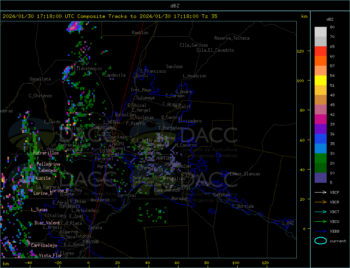Click the magenta storm cell at top of map
This screenshot has height=268, width=350.
click(75, 27)
